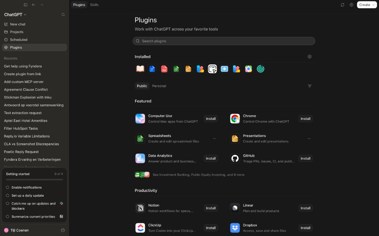Click the Getting started progress bar
The height and width of the screenshot is (236, 379).
(34, 180)
